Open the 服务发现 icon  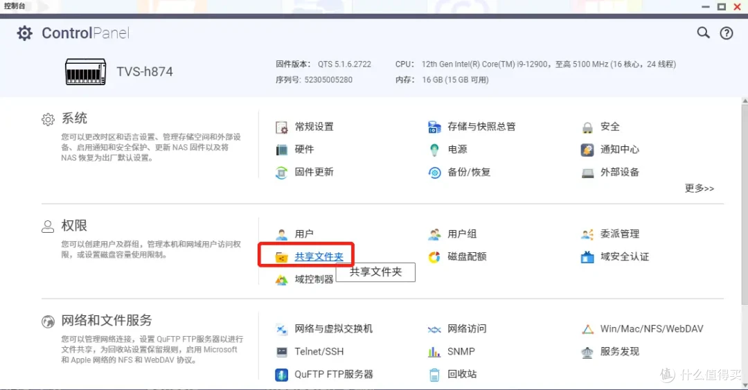point(587,353)
